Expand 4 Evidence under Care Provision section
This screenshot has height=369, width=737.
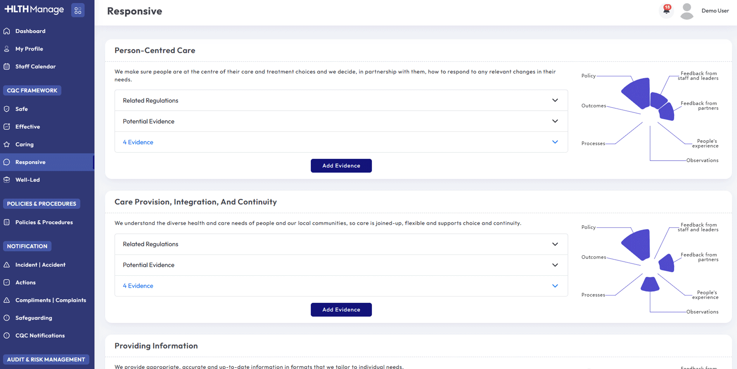[x=555, y=286]
